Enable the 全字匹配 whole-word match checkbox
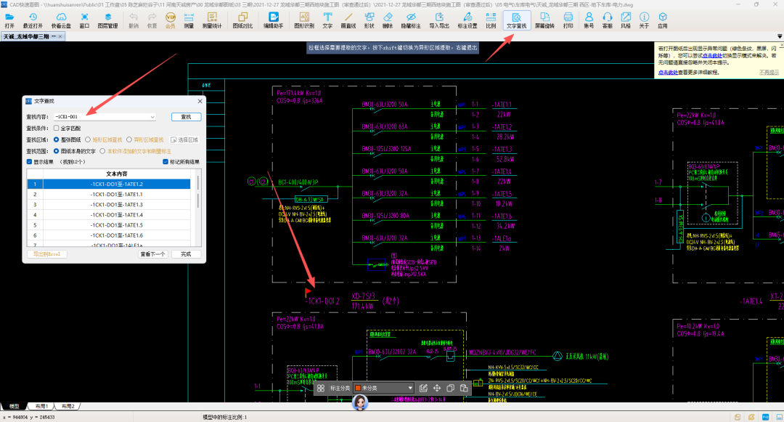Viewport: 784px width, 422px height. coord(56,129)
